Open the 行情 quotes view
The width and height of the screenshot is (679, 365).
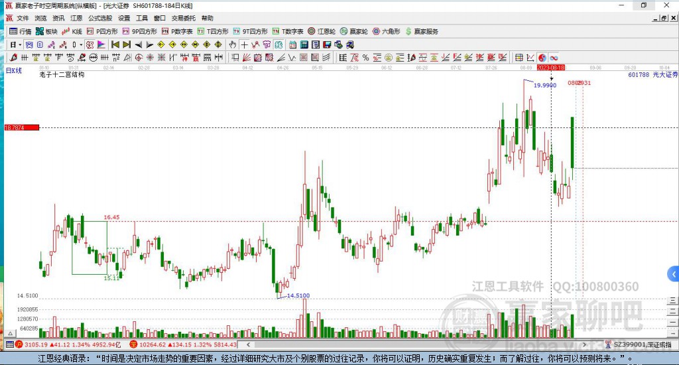pyautogui.click(x=21, y=31)
